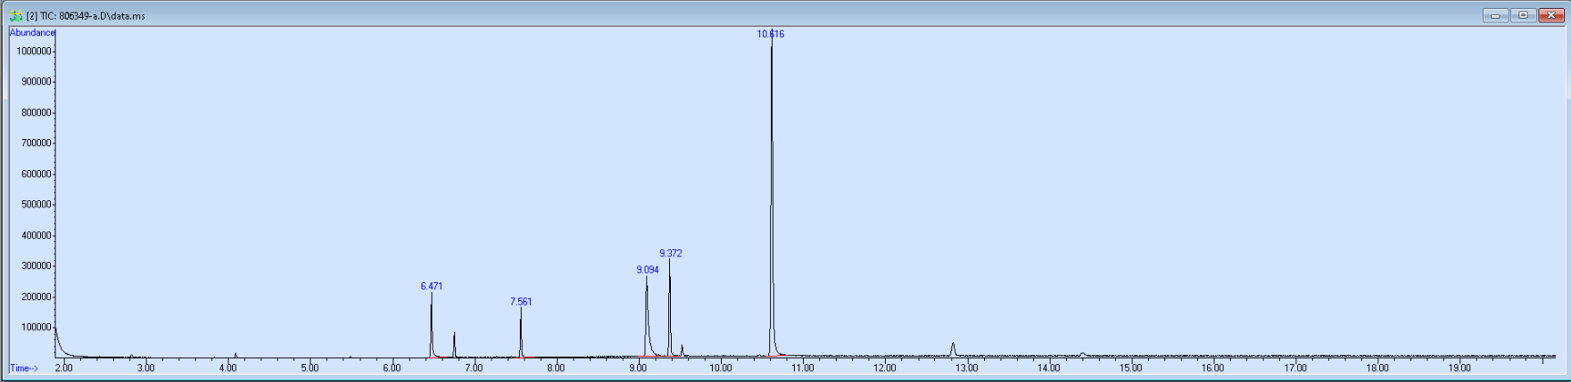1571x382 pixels.
Task: Click the unlabeled small peak near 12.8 minutes
Action: click(x=953, y=349)
